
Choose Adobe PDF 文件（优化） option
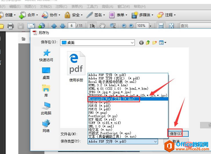coord(128,78)
